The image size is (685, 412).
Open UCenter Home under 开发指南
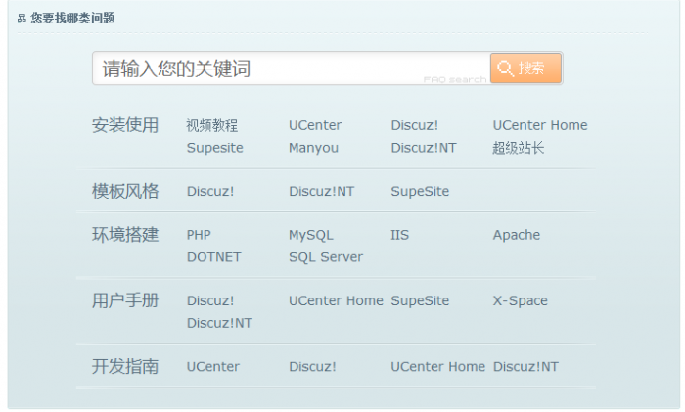tap(437, 367)
